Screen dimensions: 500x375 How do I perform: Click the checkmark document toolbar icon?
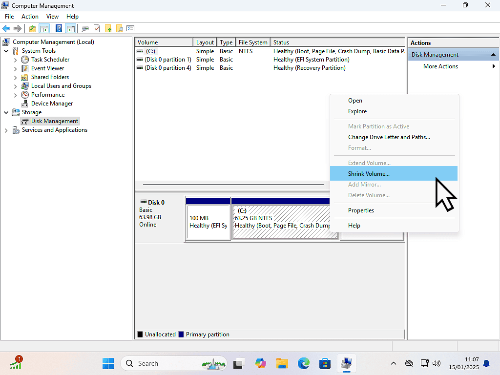[x=97, y=28]
